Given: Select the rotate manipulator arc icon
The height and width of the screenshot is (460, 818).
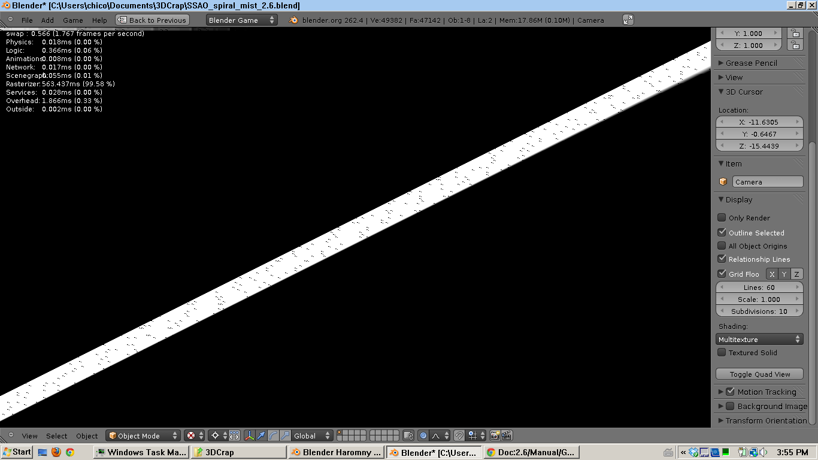Looking at the screenshot, I should [x=273, y=435].
